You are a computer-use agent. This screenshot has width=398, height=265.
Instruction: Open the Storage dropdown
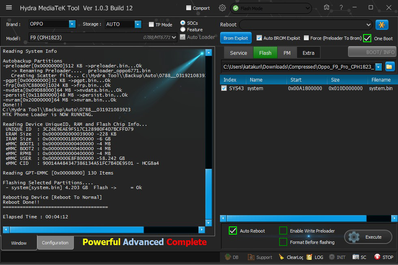click(x=138, y=24)
